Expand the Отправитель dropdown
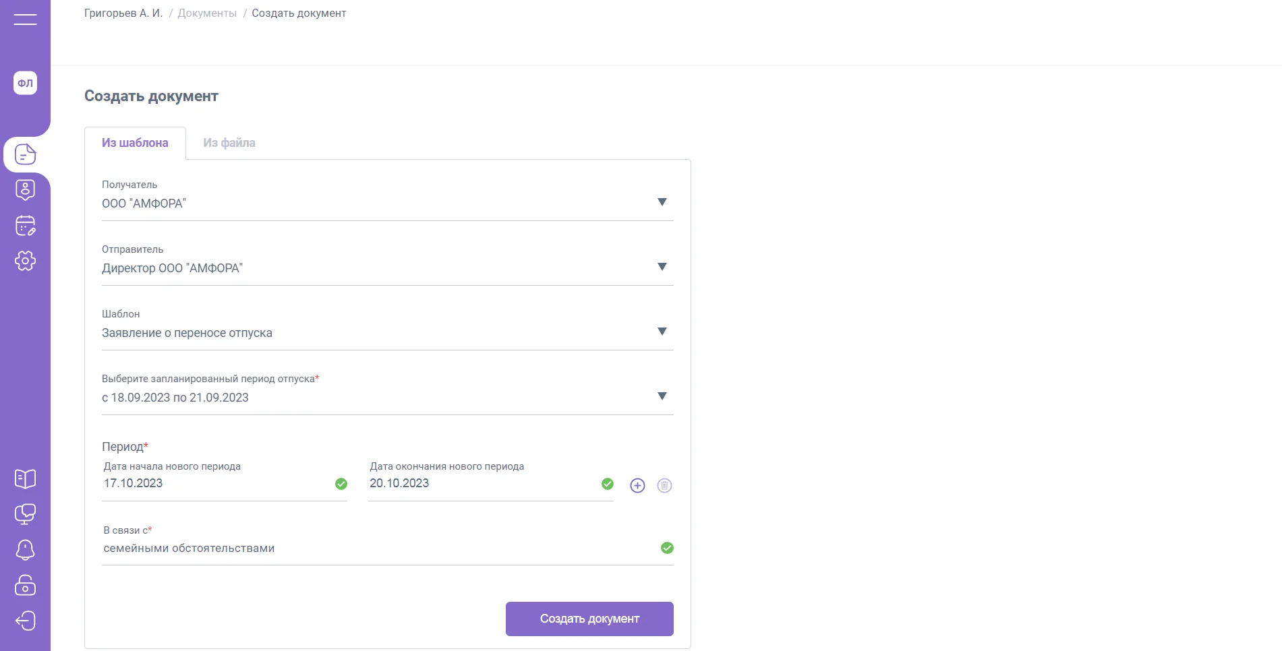This screenshot has height=651, width=1282. 662,267
